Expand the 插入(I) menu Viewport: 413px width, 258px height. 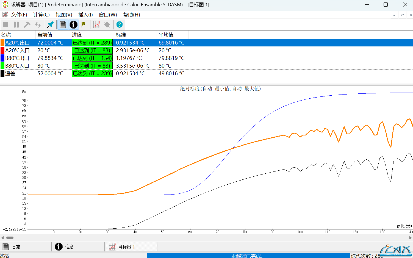pos(85,15)
